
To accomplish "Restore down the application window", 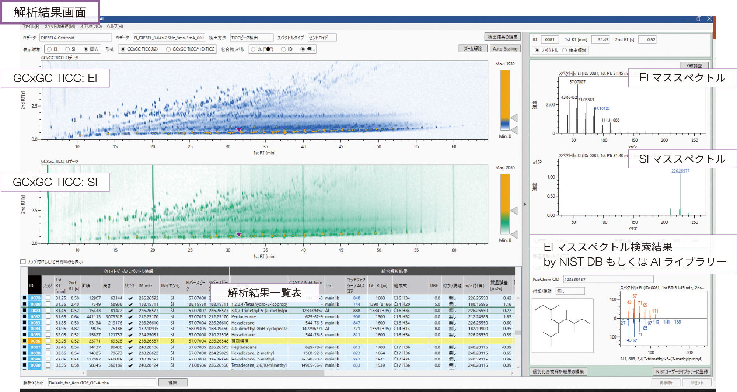I will [698, 19].
